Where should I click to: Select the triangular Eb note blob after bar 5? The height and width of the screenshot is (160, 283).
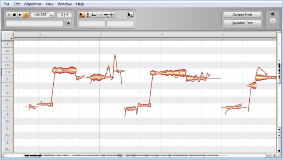click(x=253, y=86)
